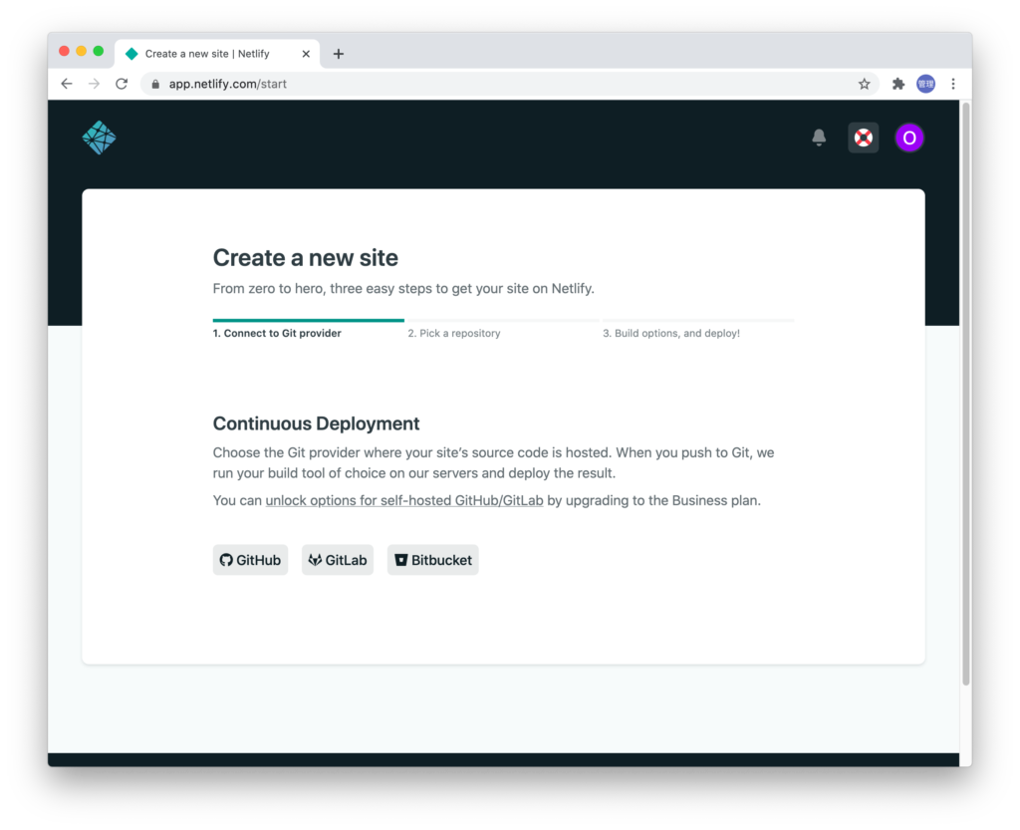Open the browser extensions puzzle icon
Image resolution: width=1020 pixels, height=830 pixels.
coord(897,84)
